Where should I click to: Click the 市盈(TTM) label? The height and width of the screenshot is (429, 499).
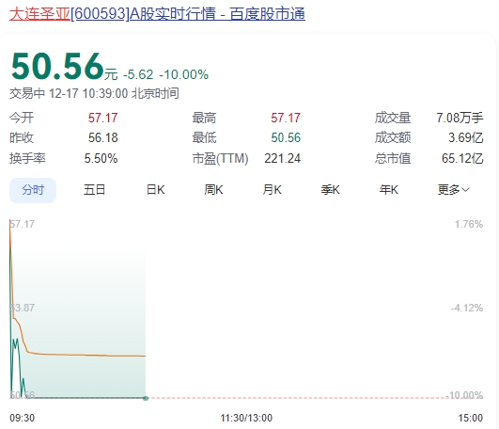coord(220,158)
